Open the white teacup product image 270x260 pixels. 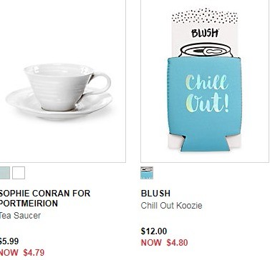pos(63,81)
